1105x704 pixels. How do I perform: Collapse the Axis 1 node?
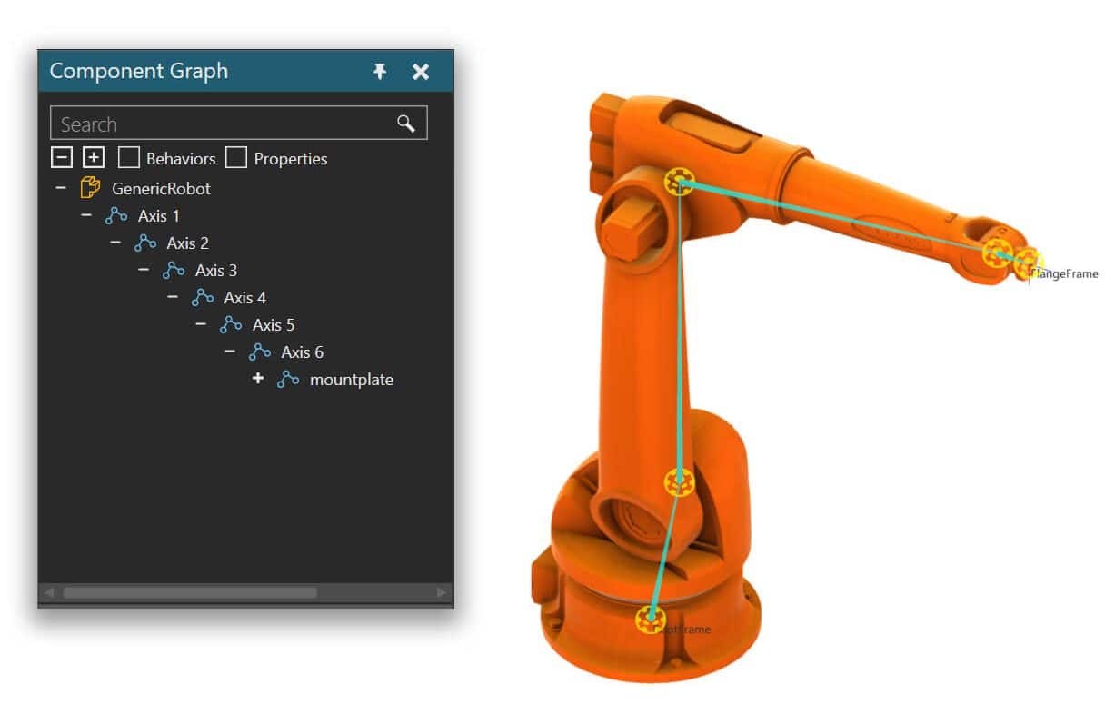click(86, 215)
